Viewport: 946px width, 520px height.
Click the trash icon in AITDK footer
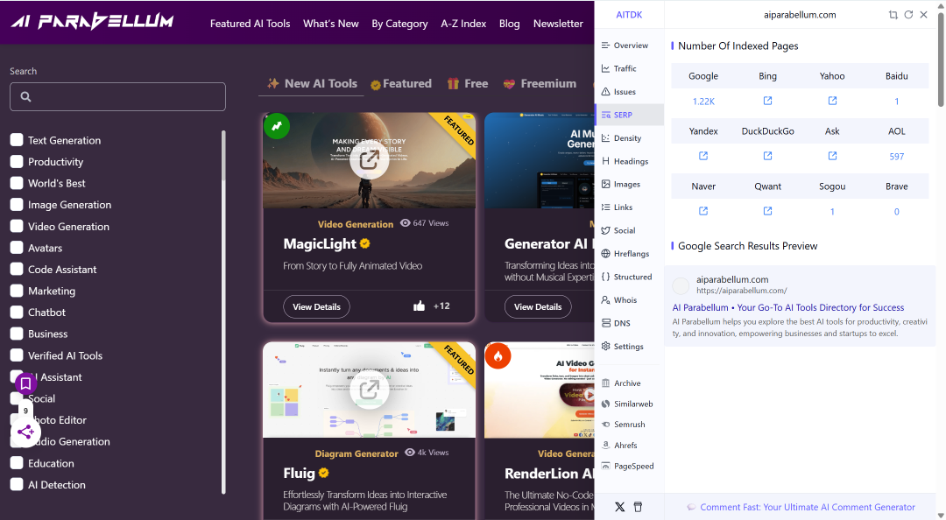[638, 507]
